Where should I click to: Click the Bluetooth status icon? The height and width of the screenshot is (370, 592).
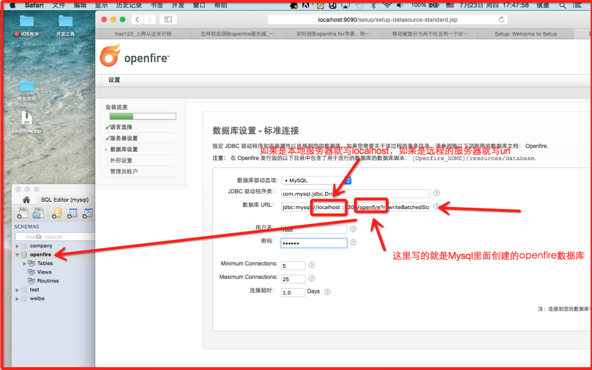tap(374, 5)
